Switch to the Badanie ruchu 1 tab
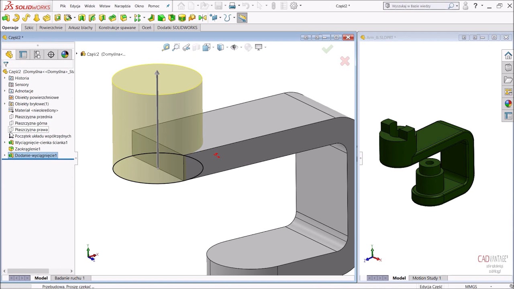 point(69,278)
